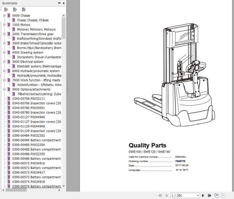Click the second bookmark toolbar icon
Viewport: 234px width, 199px height.
(x=15, y=10)
